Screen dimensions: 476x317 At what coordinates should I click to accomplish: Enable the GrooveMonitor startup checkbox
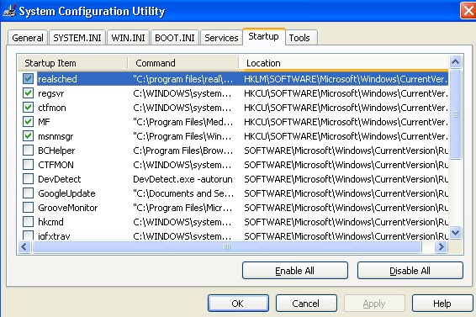point(29,208)
